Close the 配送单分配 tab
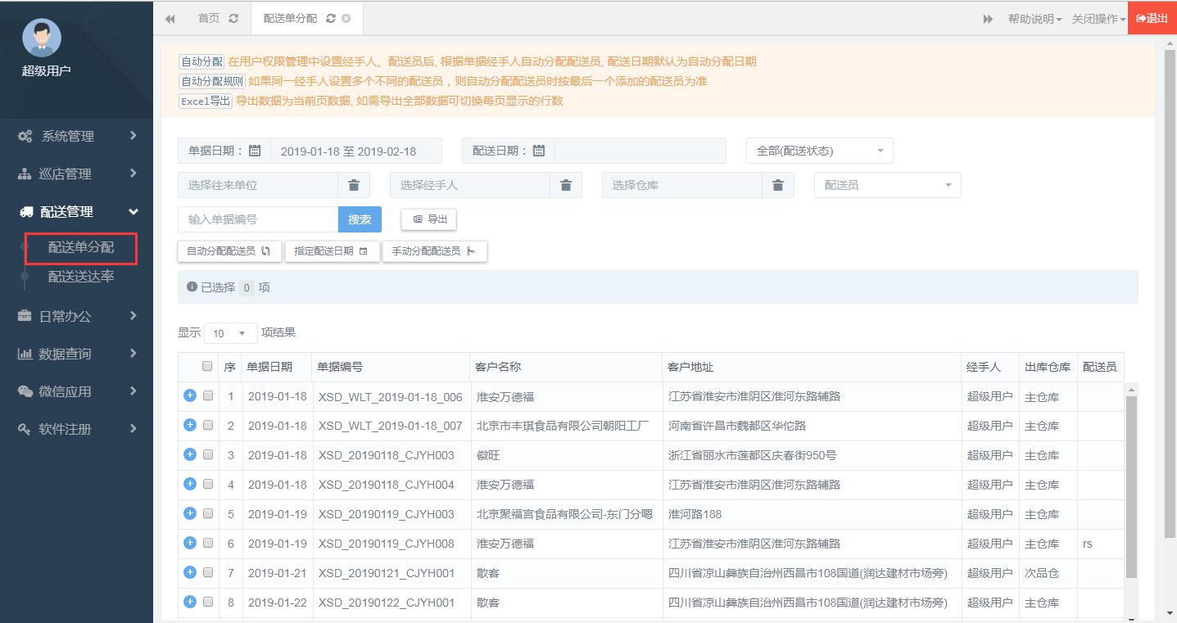This screenshot has width=1177, height=623. pos(346,18)
